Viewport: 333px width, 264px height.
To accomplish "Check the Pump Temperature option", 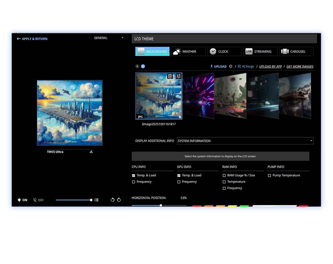I will (x=269, y=176).
